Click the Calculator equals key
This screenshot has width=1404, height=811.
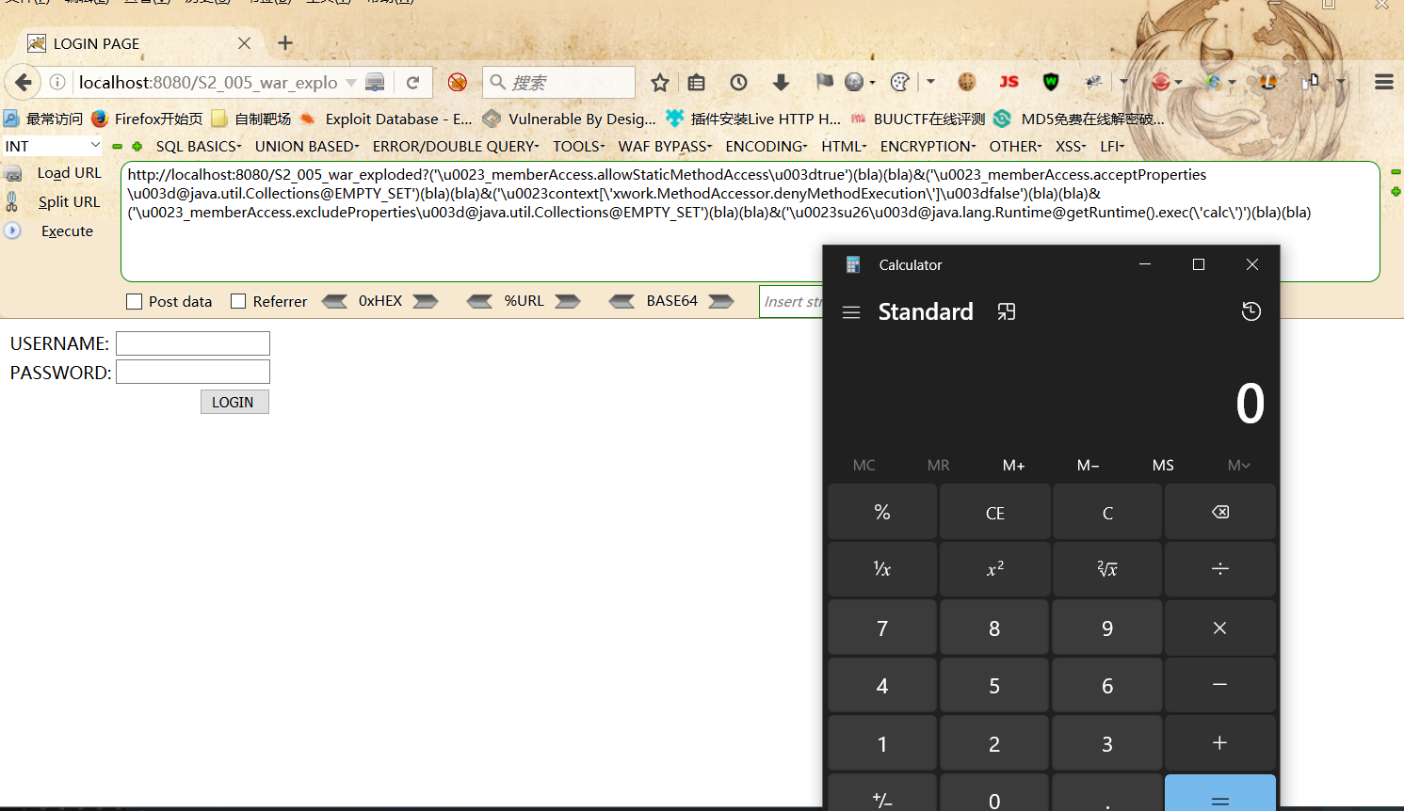point(1219,795)
